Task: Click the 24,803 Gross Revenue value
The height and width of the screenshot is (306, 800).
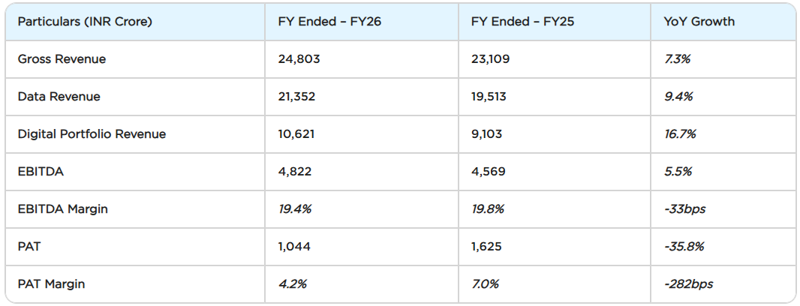Action: coord(299,59)
